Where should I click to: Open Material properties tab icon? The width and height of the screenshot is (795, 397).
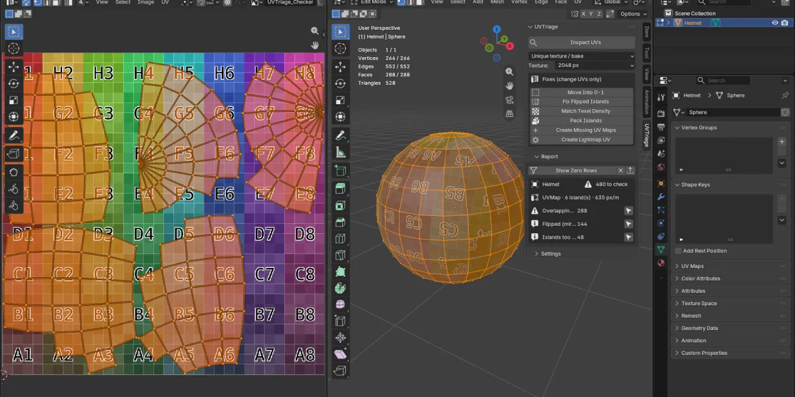click(661, 263)
